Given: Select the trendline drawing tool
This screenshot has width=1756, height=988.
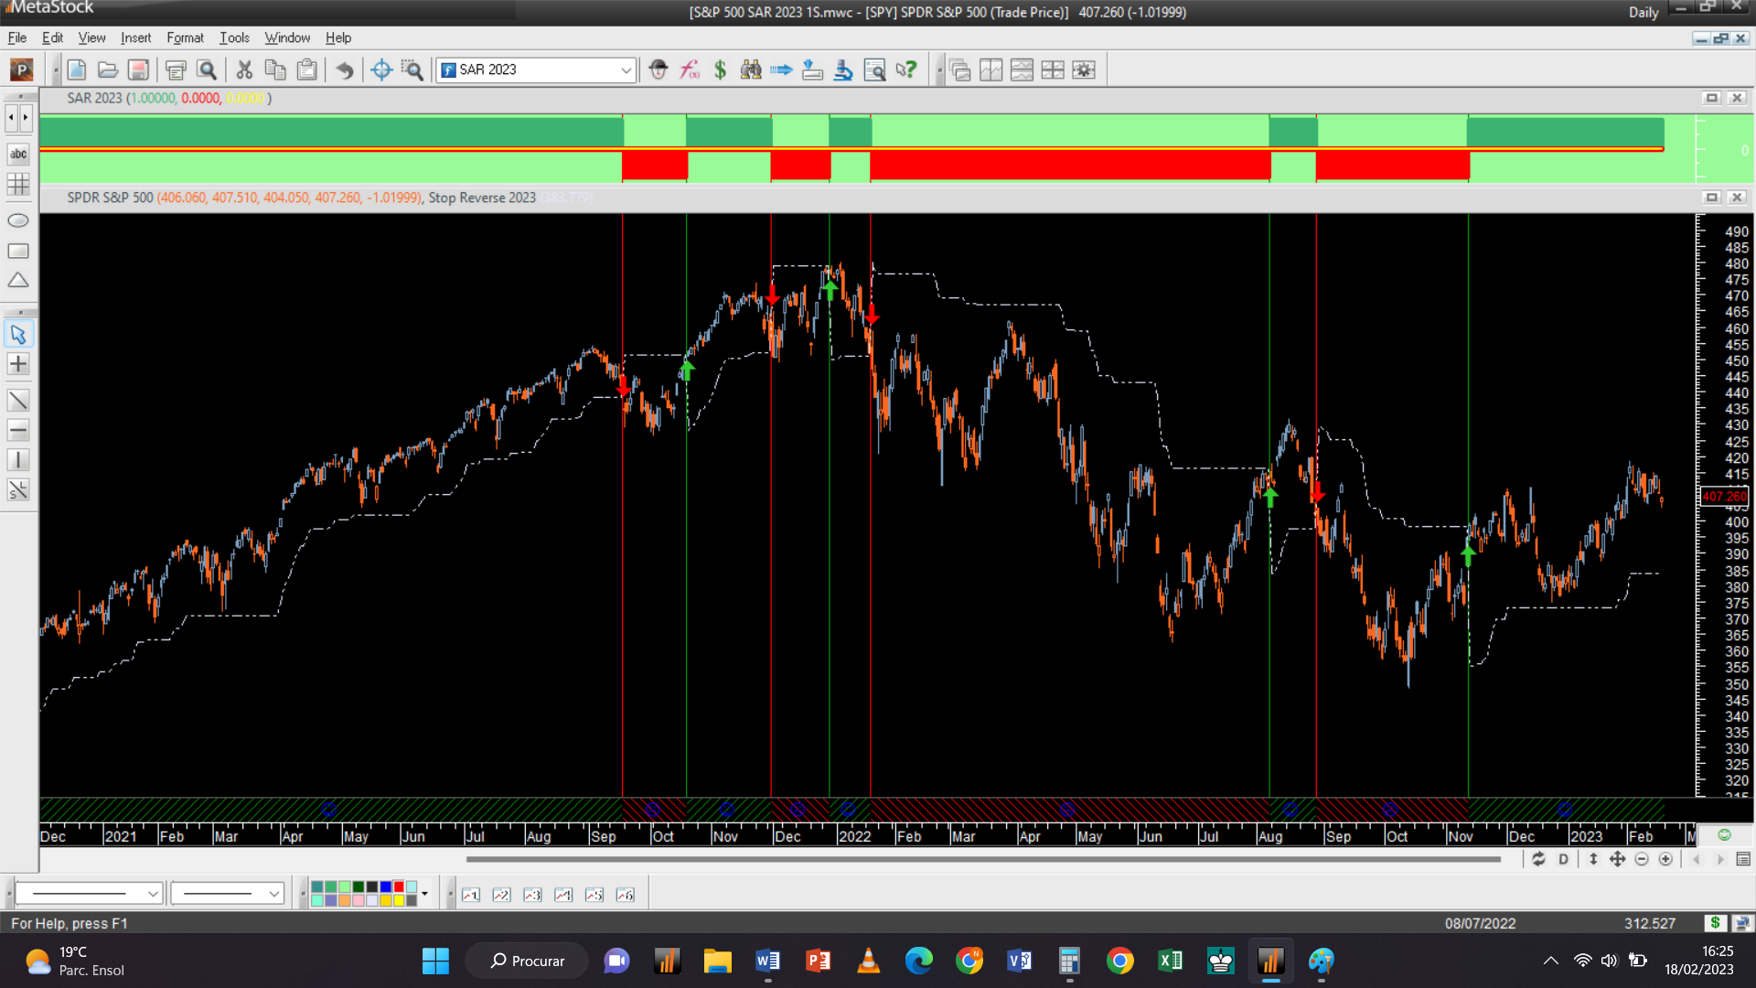Looking at the screenshot, I should 18,401.
